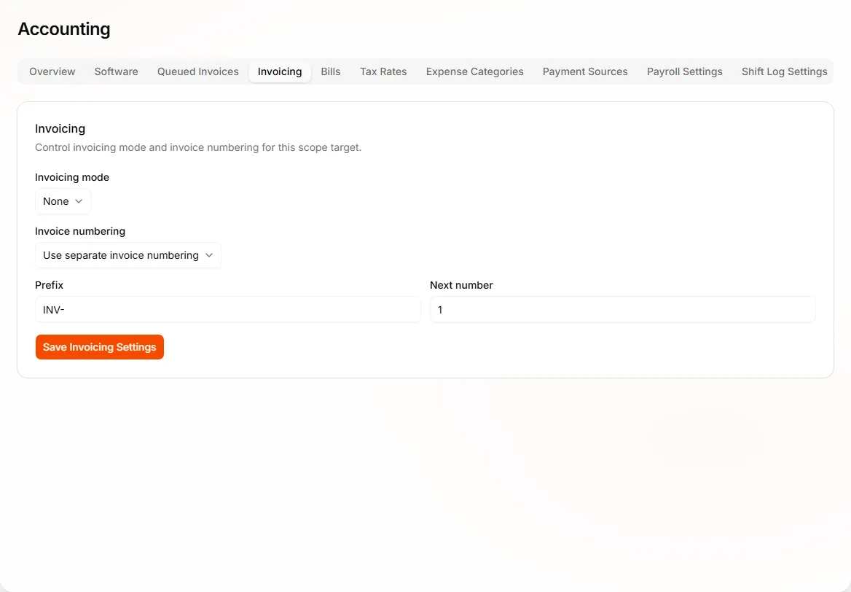Viewport: 851px width, 592px height.
Task: Open the Shift Log Settings tab
Action: click(784, 71)
